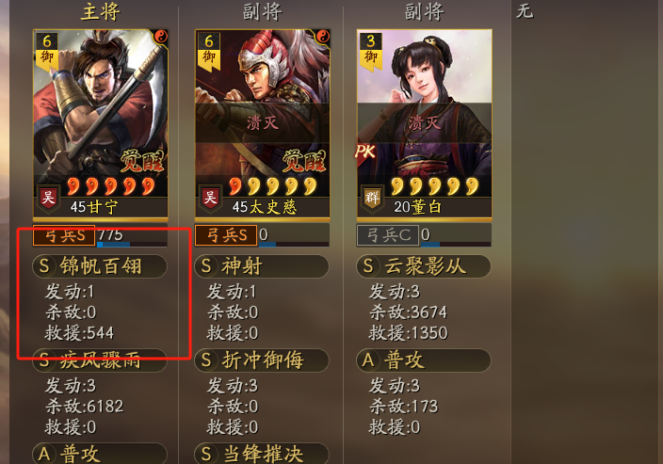Click the 吴 faction badge on 甘宁's card
663x464 pixels.
[48, 198]
